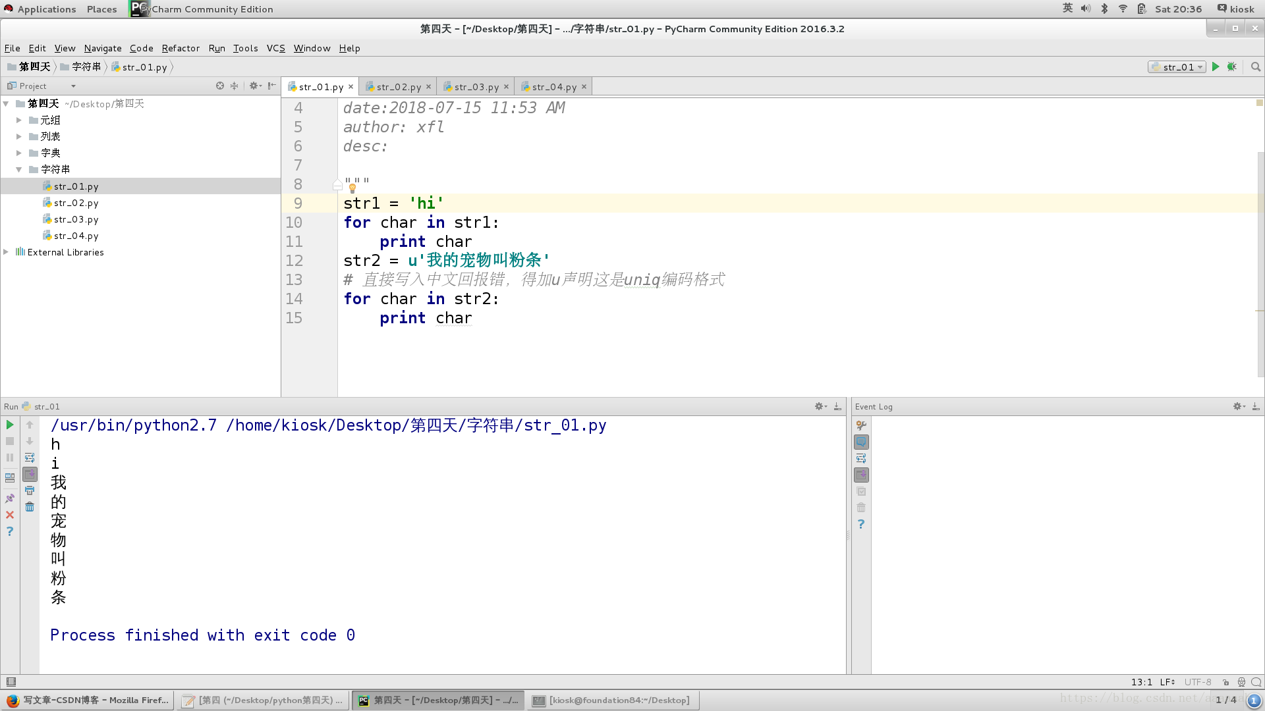Image resolution: width=1265 pixels, height=711 pixels.
Task: Open the Event Log gear menu
Action: point(1238,407)
